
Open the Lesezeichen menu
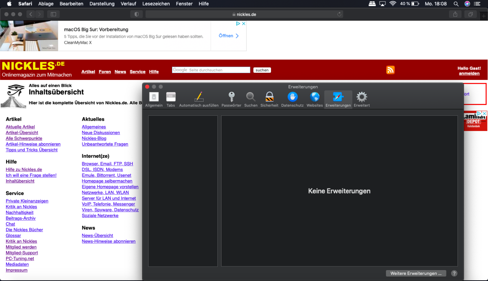coord(156,4)
